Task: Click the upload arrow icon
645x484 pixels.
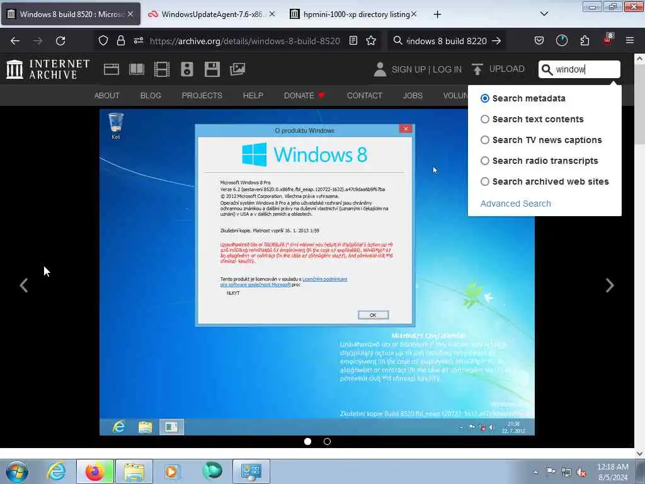Action: pos(477,69)
